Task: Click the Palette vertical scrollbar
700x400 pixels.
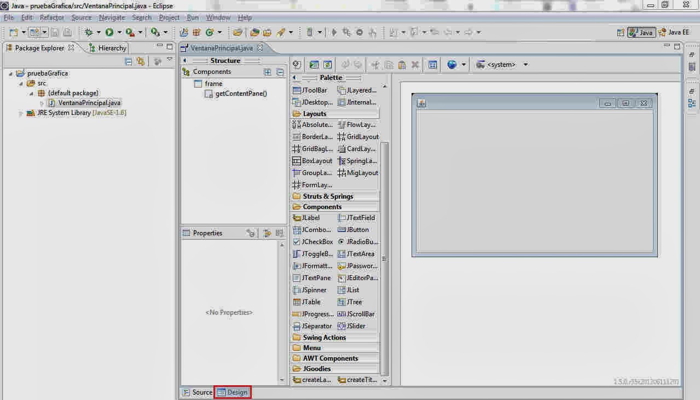Action: click(x=384, y=258)
